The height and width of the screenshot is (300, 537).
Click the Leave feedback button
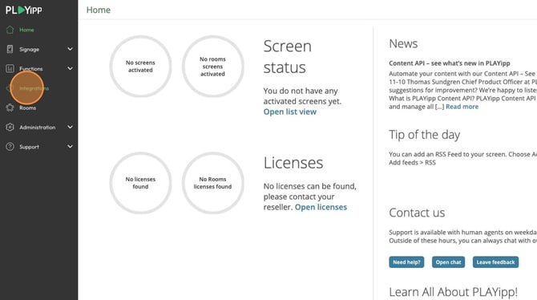495,262
